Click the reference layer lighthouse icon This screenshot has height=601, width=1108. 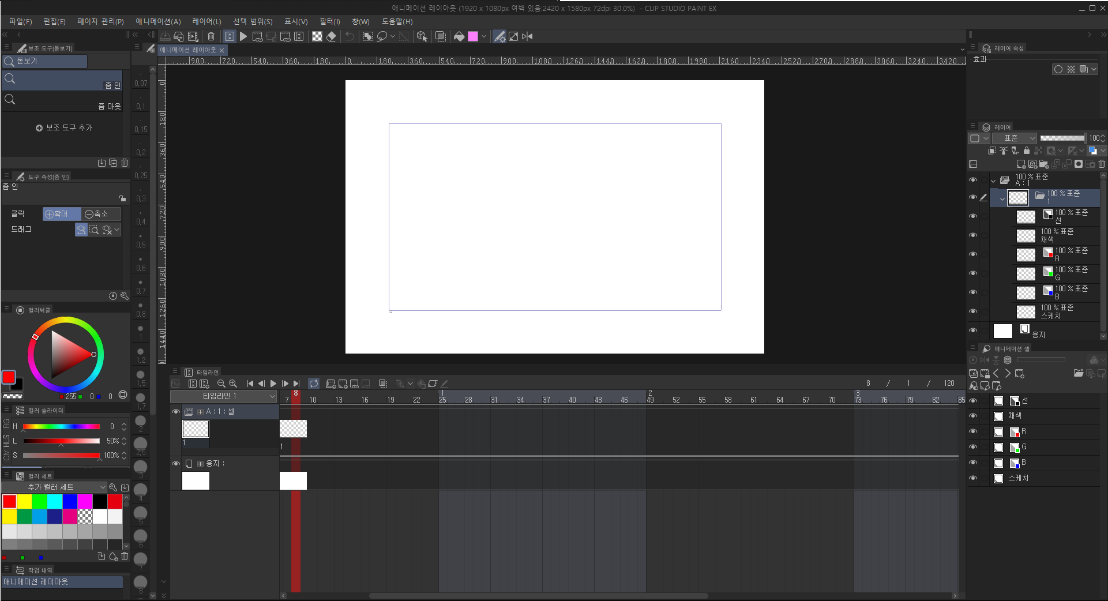coord(1004,151)
